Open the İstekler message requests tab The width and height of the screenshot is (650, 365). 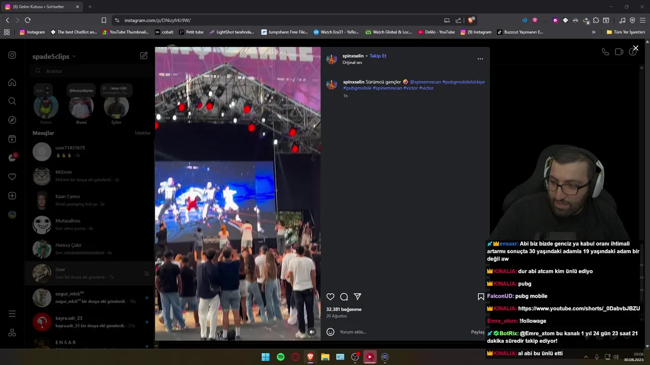click(143, 133)
